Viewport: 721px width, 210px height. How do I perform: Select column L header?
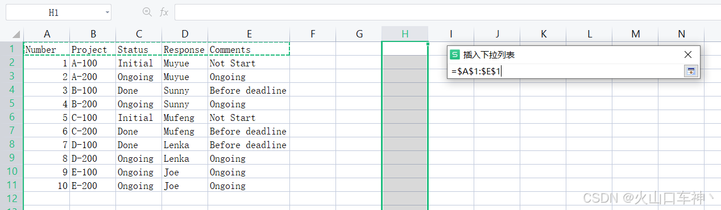tap(589, 34)
